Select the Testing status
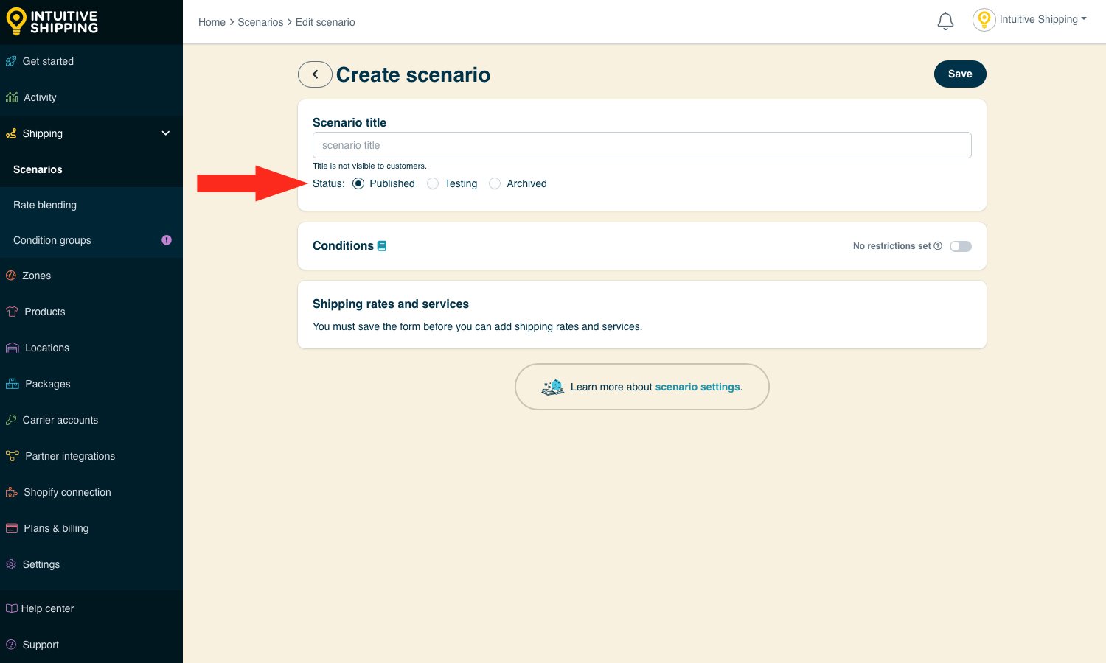 point(433,183)
